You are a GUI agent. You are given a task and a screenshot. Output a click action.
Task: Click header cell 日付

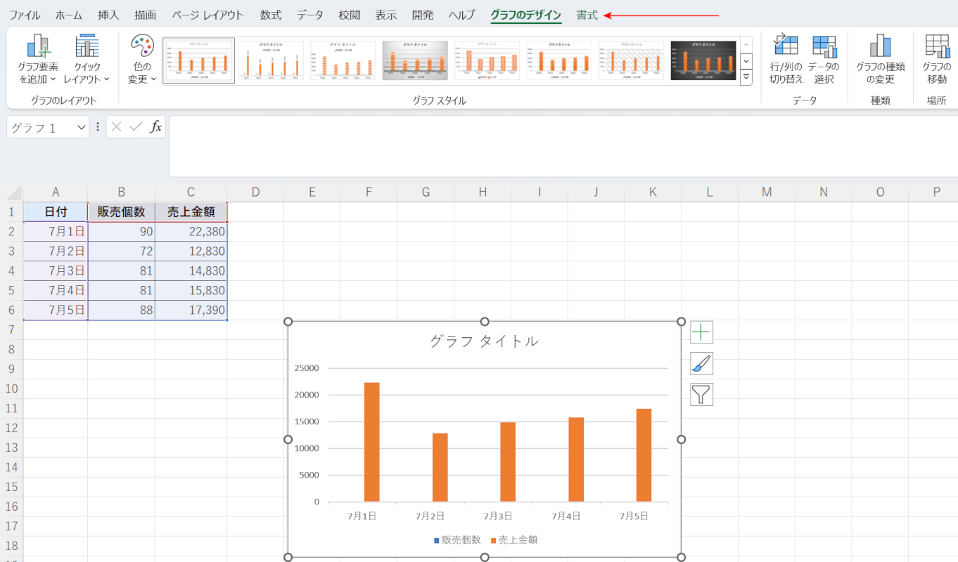click(x=56, y=212)
